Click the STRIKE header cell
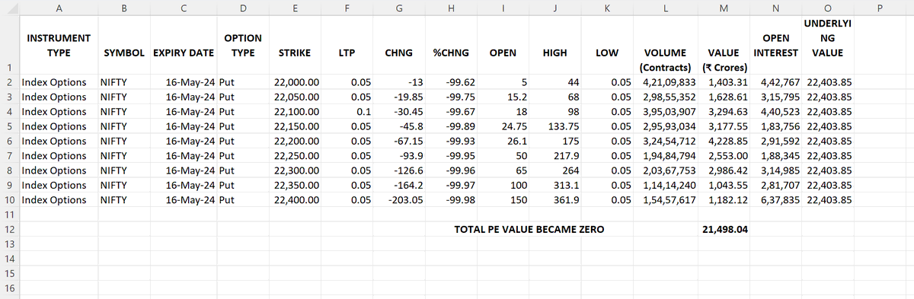 (x=295, y=46)
